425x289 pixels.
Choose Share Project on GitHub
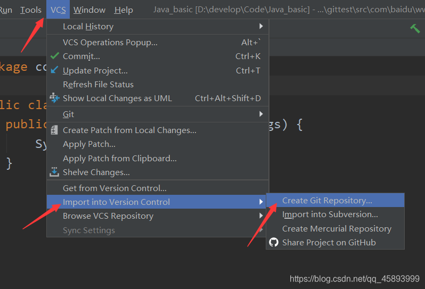coord(336,242)
